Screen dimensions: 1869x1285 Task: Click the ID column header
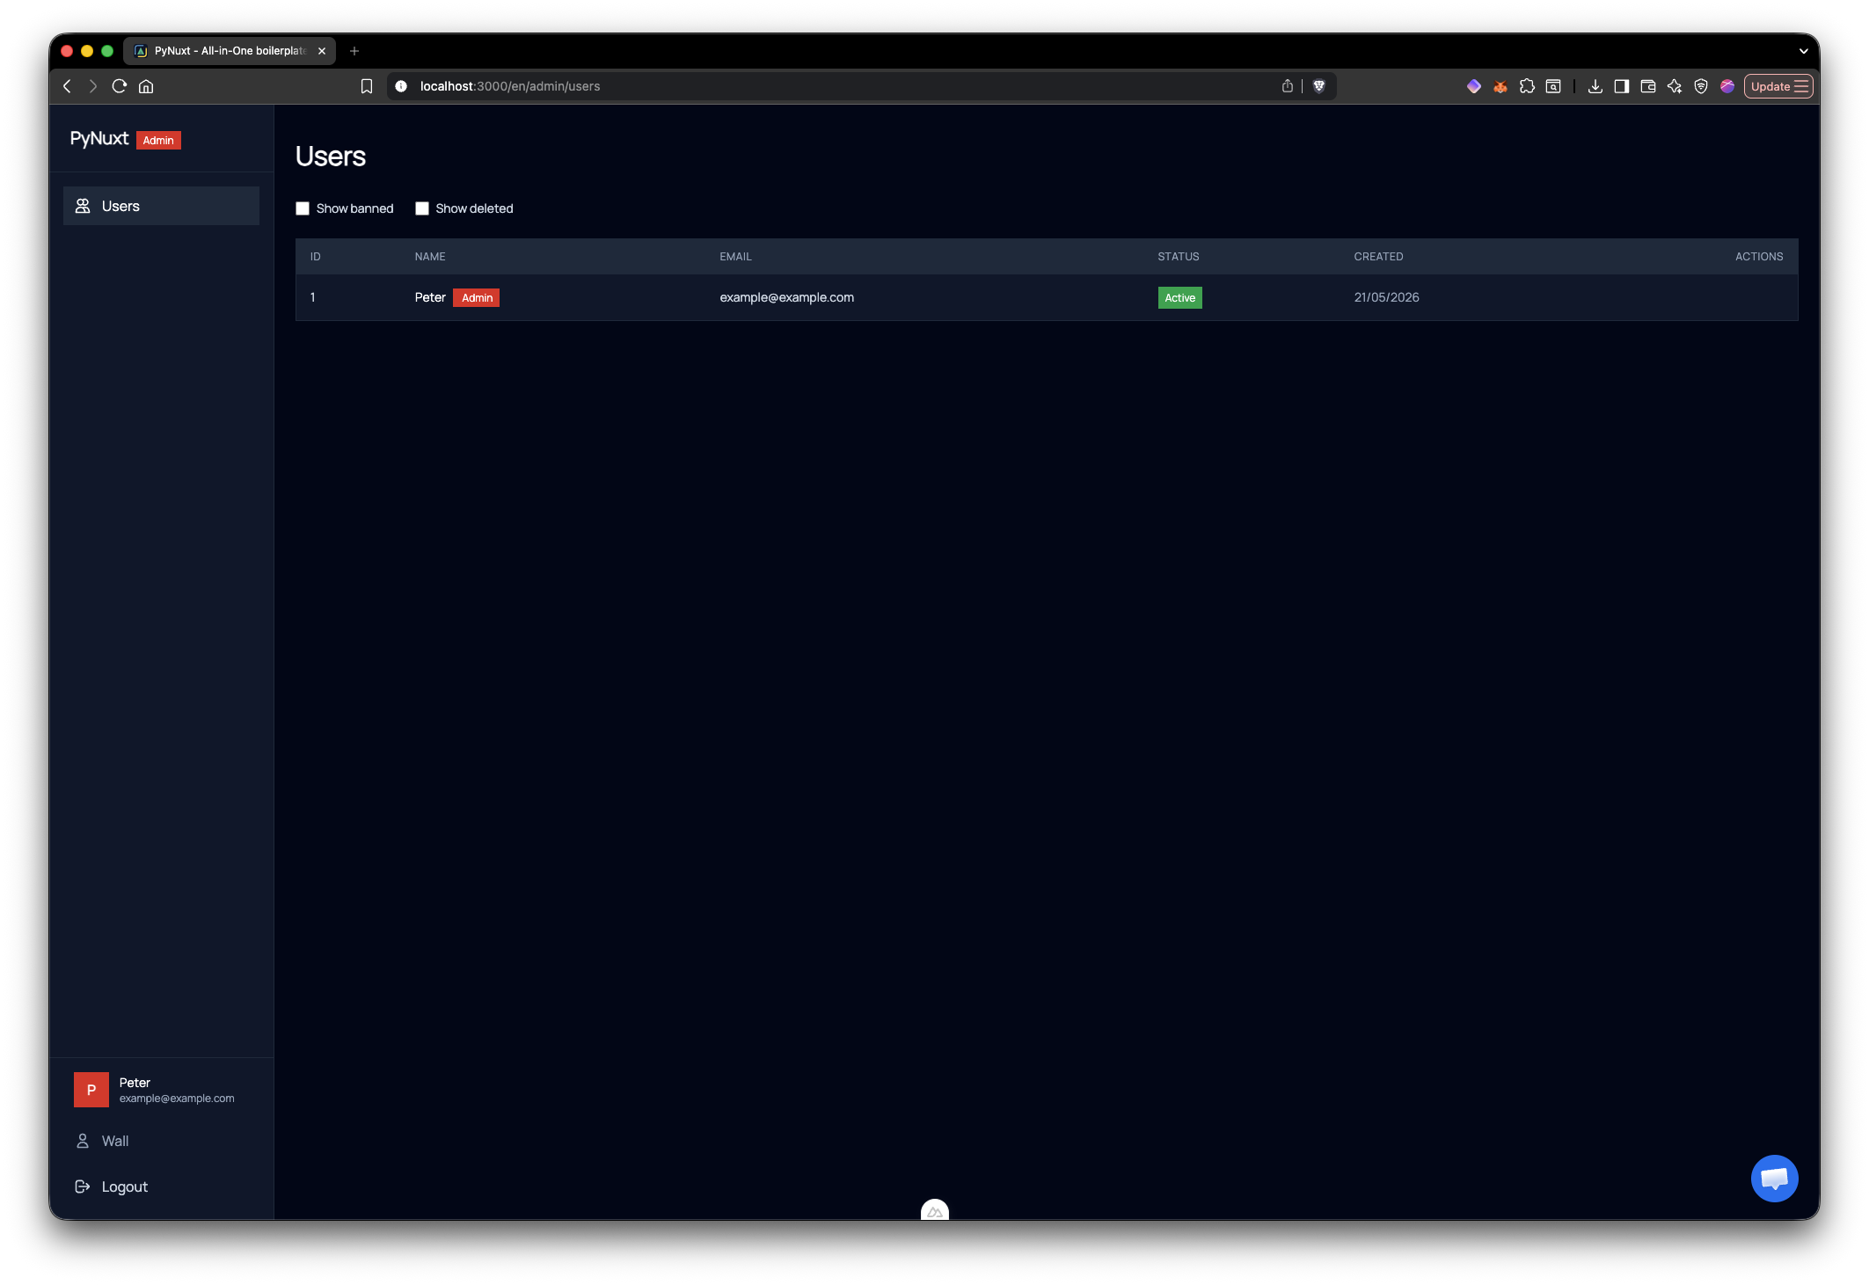pos(316,257)
